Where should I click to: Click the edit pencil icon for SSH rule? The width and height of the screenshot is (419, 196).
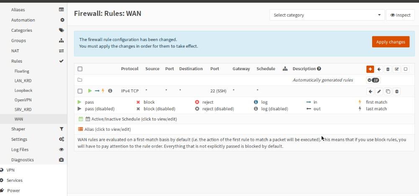click(379, 91)
